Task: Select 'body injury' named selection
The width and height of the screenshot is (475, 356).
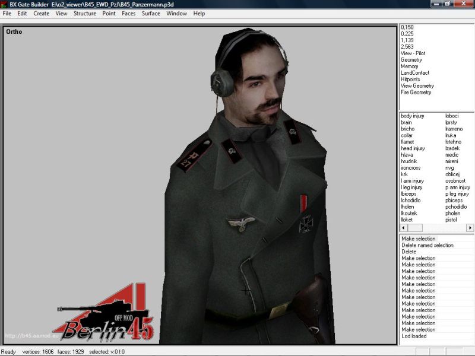Action: point(412,116)
